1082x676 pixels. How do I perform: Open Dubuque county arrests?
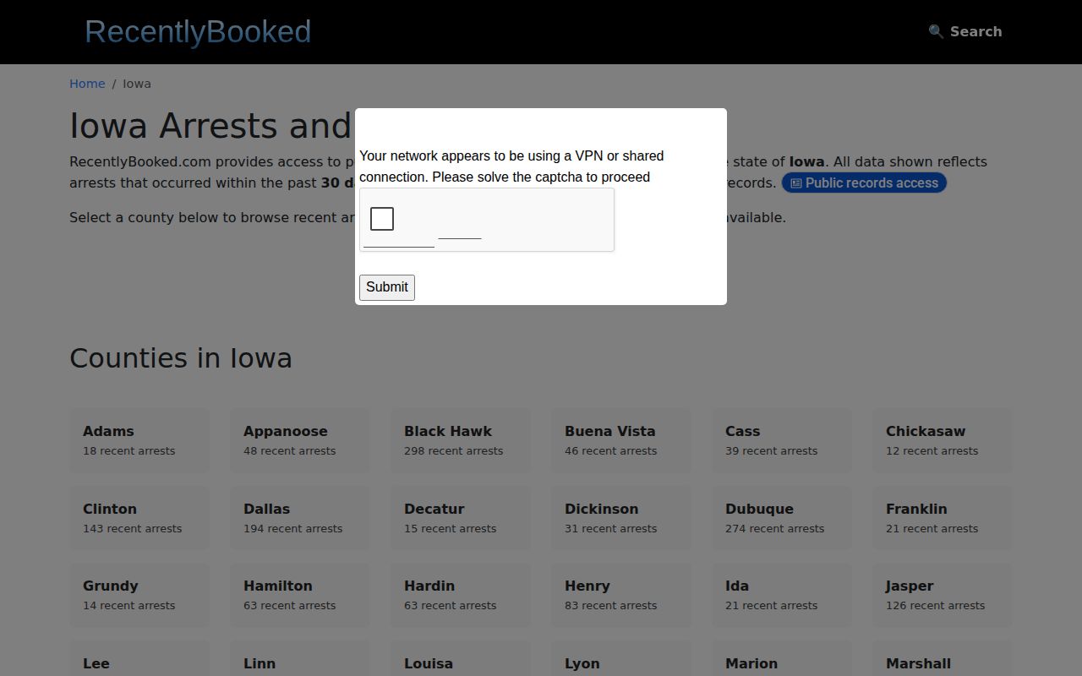[782, 518]
